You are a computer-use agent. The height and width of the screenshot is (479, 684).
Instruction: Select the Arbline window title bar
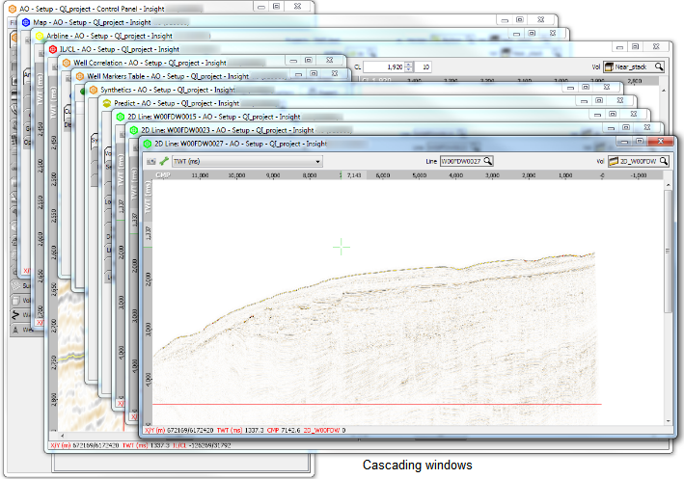pos(109,36)
